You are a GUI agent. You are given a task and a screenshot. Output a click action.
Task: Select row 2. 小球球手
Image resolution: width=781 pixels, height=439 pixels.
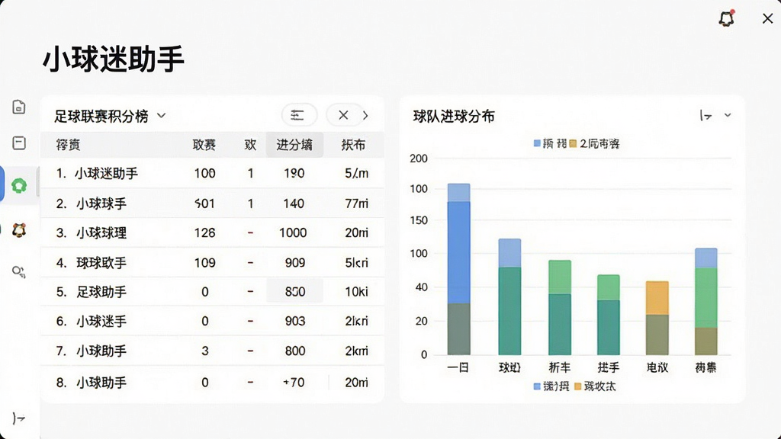pos(212,203)
